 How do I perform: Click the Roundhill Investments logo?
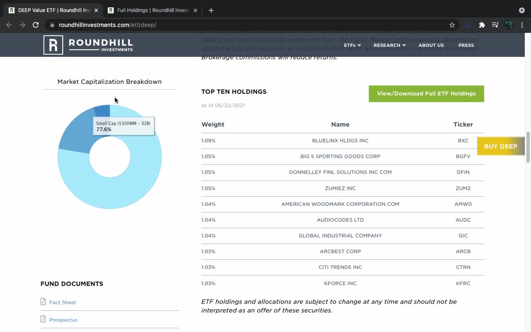coord(88,45)
